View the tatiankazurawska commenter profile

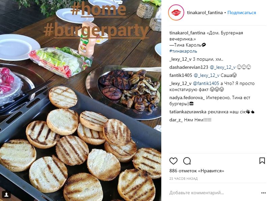tap(188, 112)
